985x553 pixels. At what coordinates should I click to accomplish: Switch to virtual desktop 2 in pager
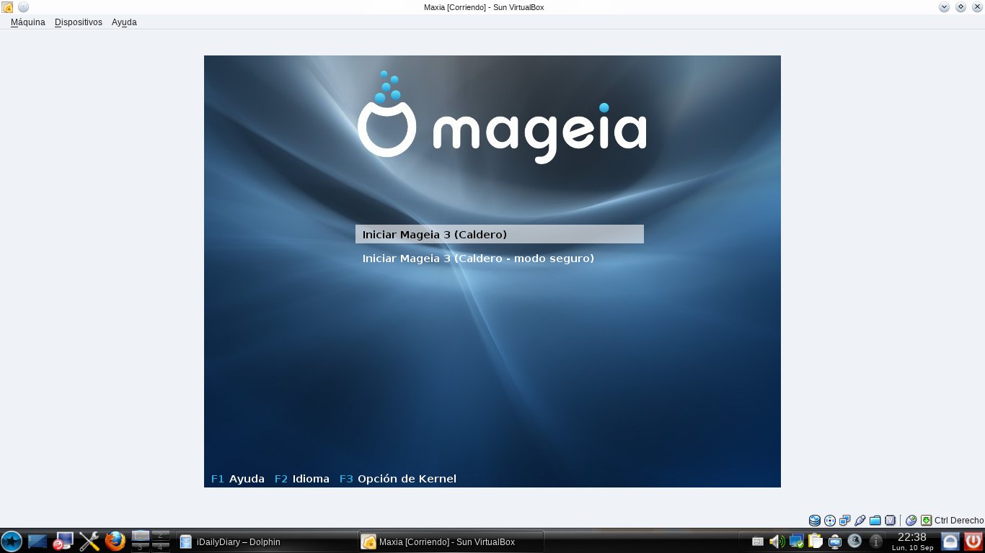tap(161, 535)
